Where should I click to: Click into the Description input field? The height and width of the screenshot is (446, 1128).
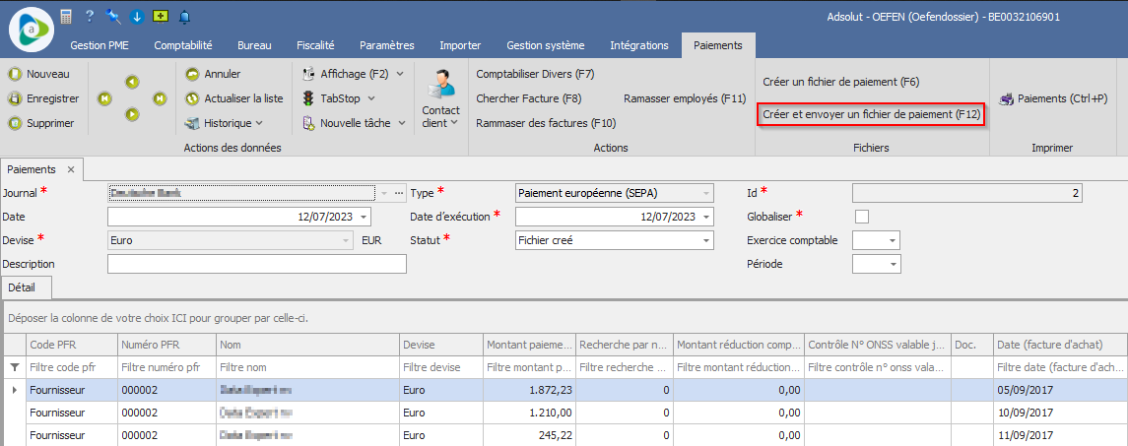pos(257,264)
